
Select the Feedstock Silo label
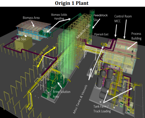coord(100,17)
